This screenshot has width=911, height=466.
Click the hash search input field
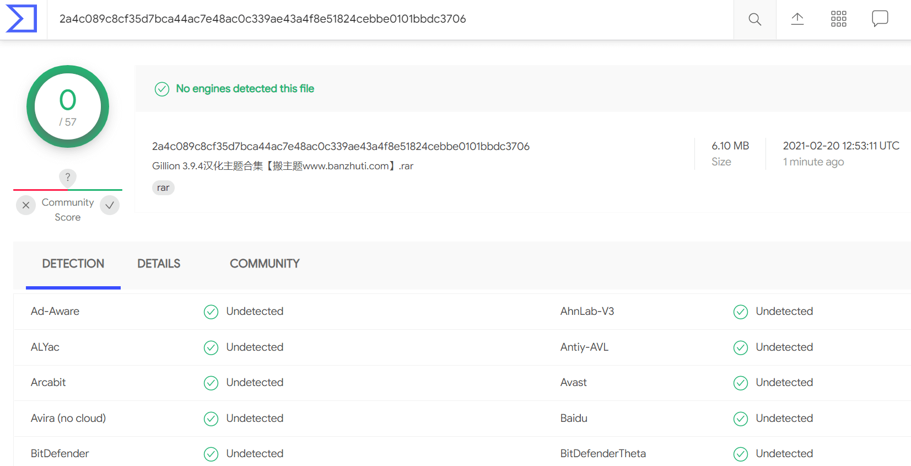click(390, 19)
